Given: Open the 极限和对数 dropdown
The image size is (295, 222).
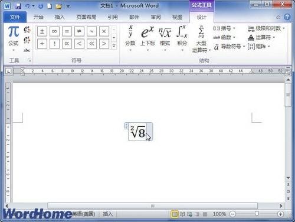Looking at the screenshot, I should 266,28.
